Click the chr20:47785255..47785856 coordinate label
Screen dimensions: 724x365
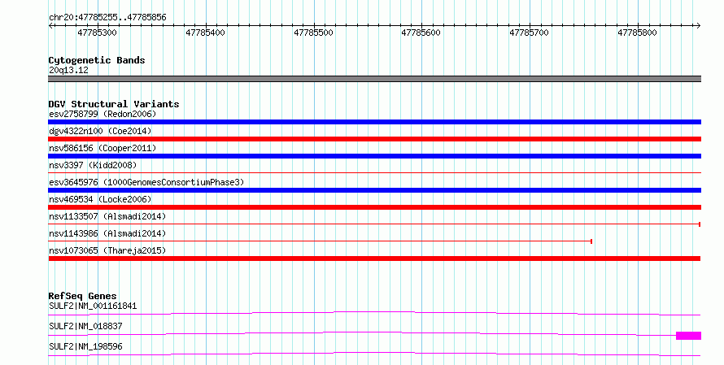coord(107,18)
